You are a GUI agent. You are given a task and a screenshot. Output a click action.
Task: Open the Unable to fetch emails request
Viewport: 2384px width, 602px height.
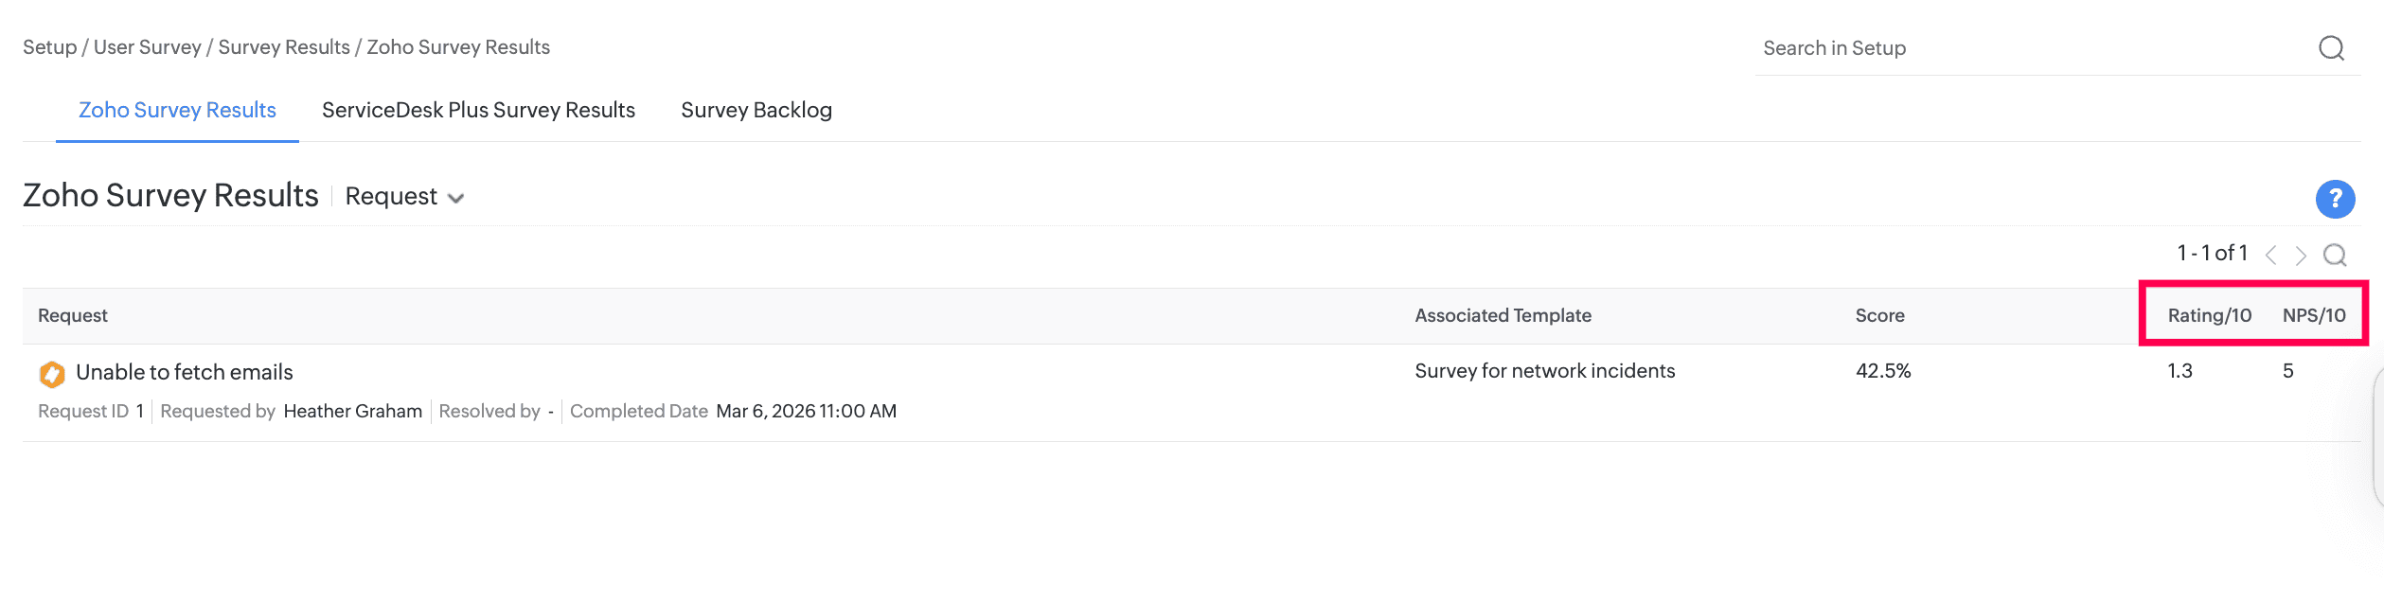pos(185,373)
